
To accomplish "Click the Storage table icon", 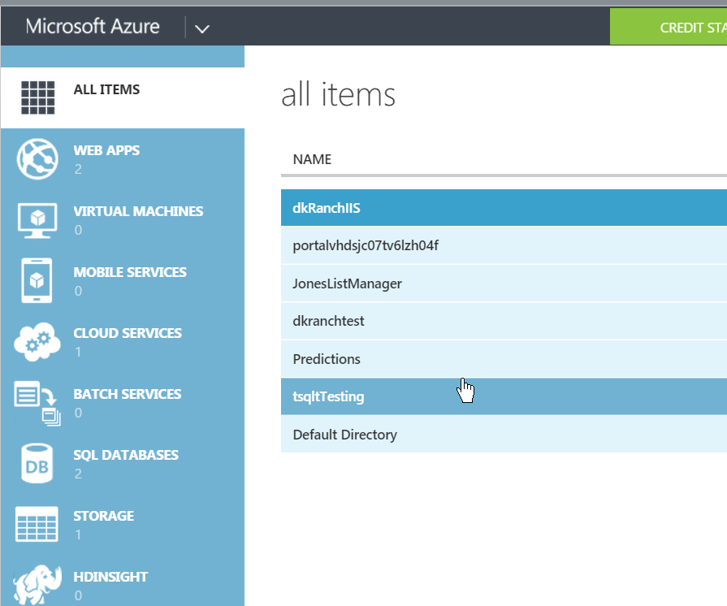I will [37, 524].
